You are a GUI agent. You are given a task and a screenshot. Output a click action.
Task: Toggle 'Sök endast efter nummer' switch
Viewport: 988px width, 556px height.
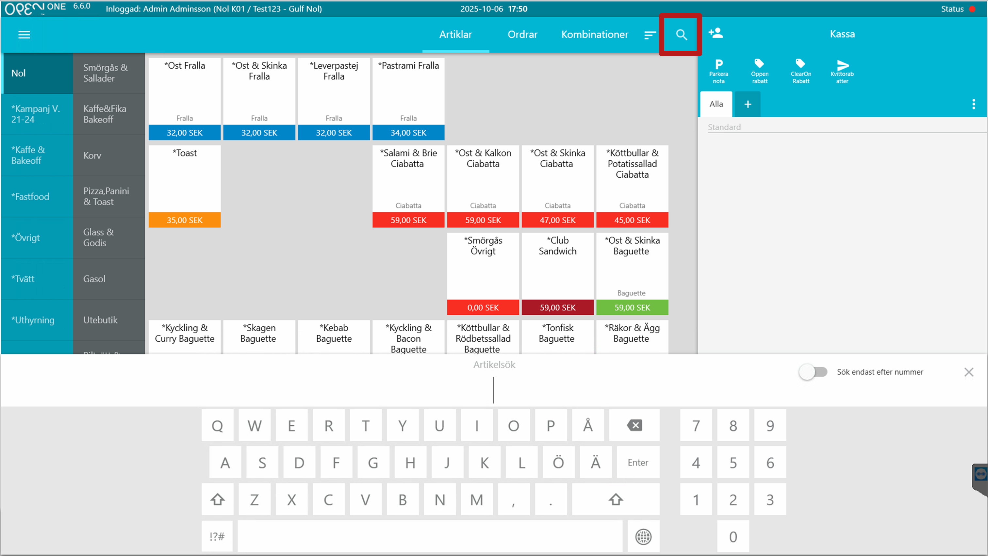pos(813,372)
